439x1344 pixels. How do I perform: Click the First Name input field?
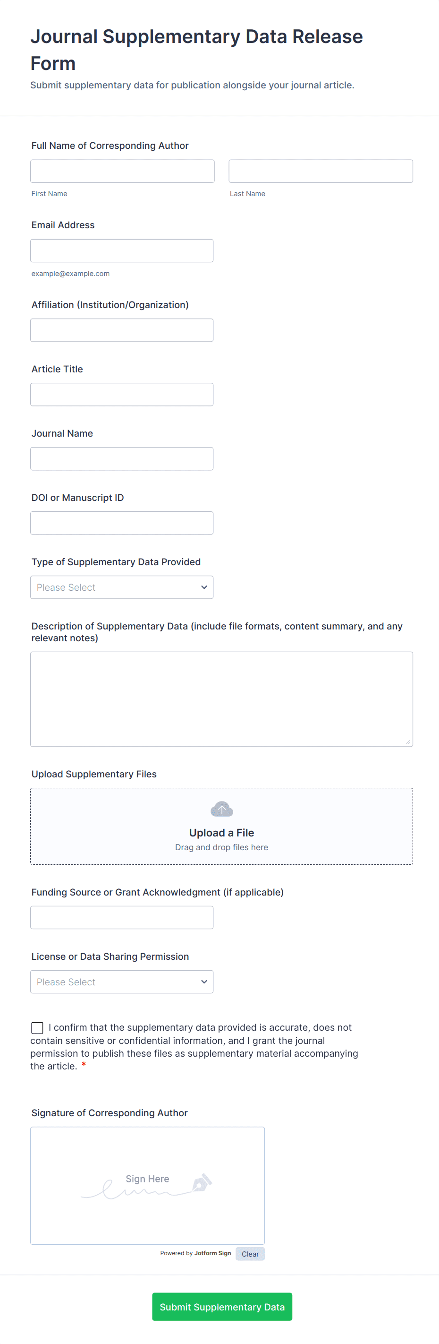coord(122,171)
